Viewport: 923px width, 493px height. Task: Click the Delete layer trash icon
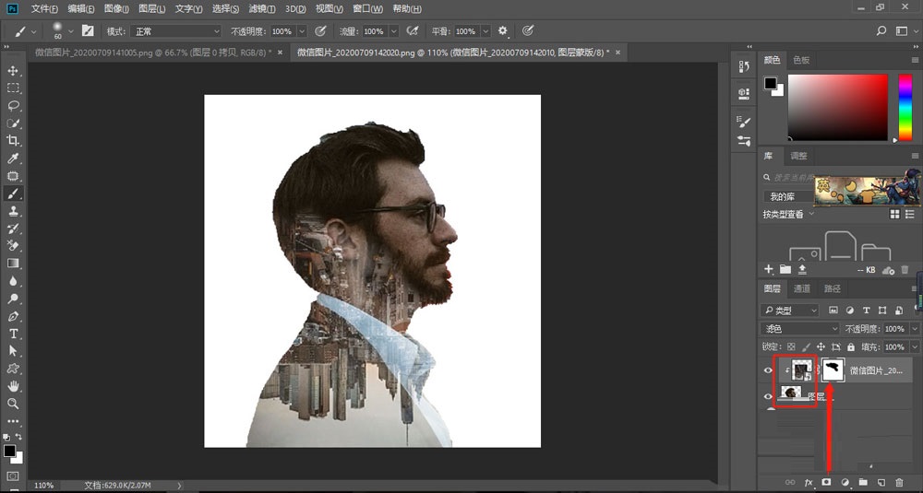click(x=898, y=482)
